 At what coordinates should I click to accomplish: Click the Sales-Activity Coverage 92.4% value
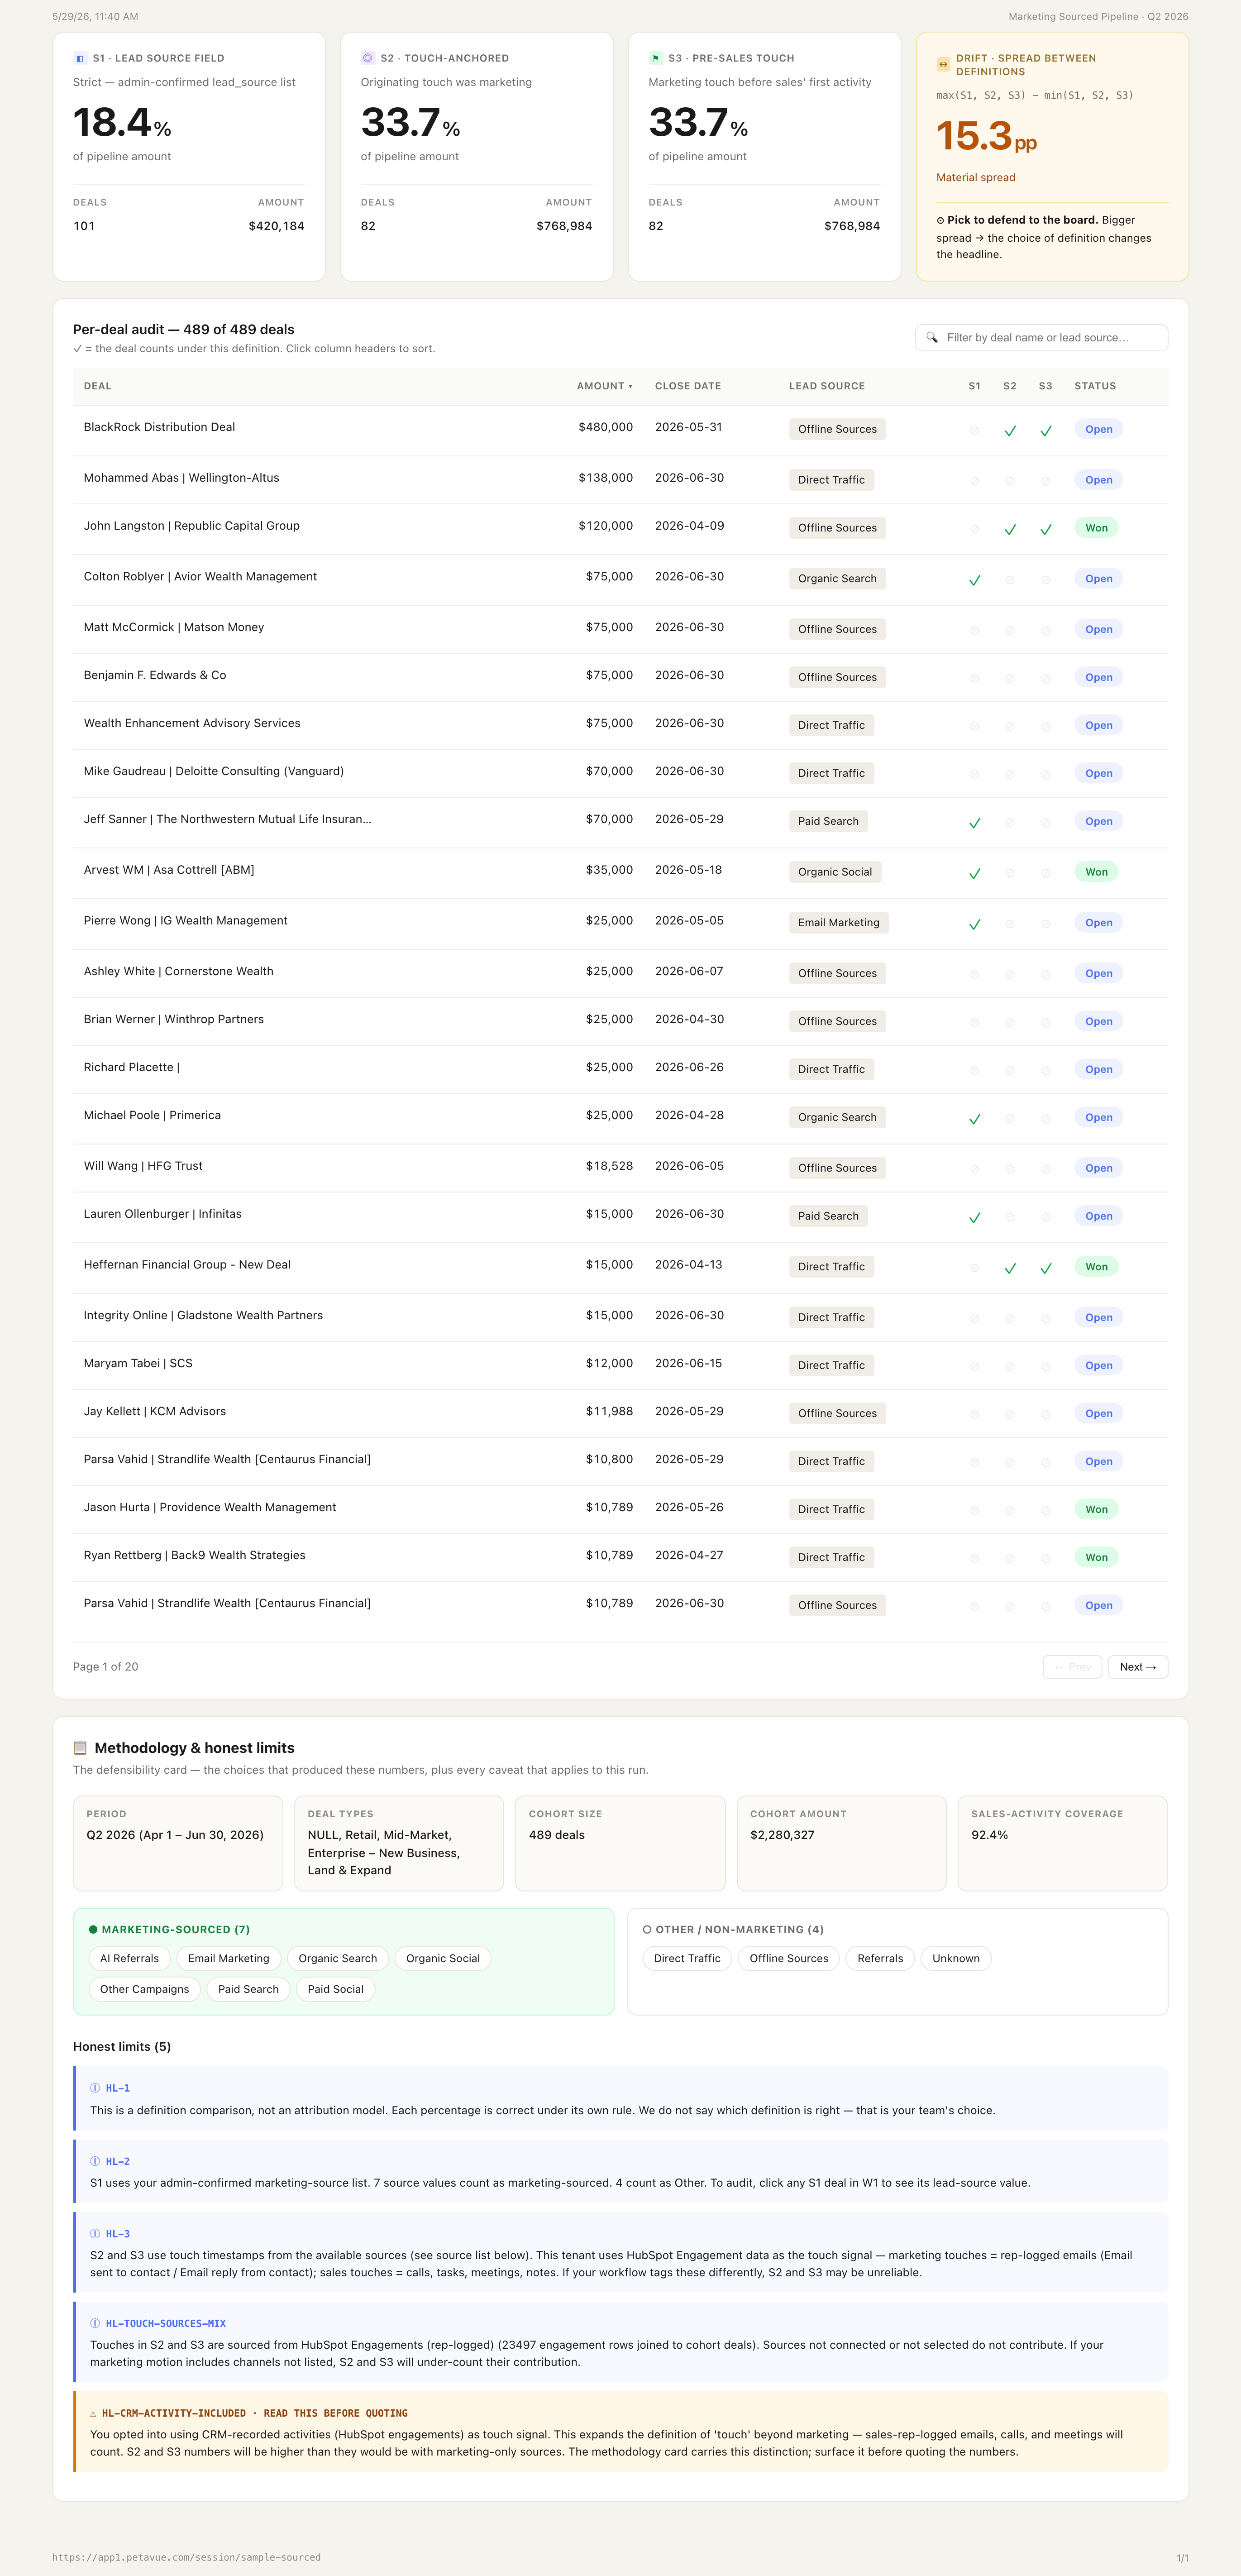click(x=989, y=1835)
